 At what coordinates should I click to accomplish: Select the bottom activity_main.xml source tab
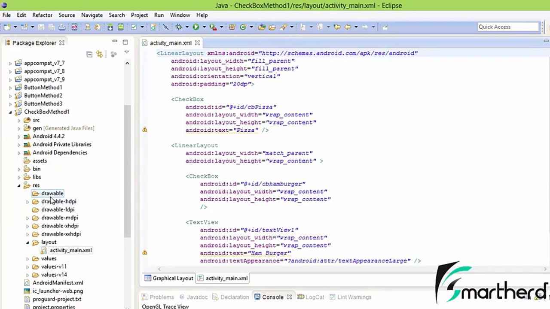point(223,278)
